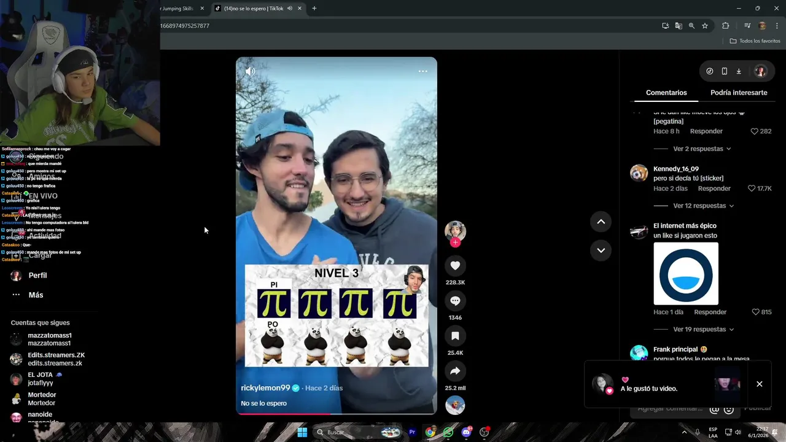Bookmark this page with the star icon
786x442 pixels.
point(705,26)
